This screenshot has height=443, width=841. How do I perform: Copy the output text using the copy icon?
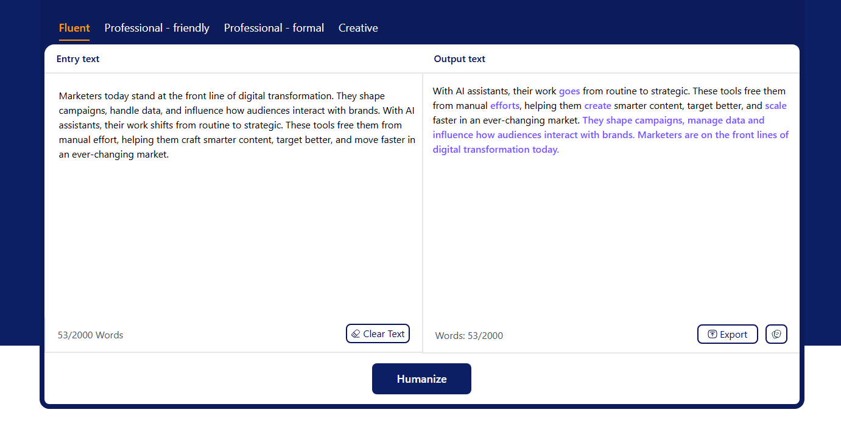pyautogui.click(x=776, y=334)
